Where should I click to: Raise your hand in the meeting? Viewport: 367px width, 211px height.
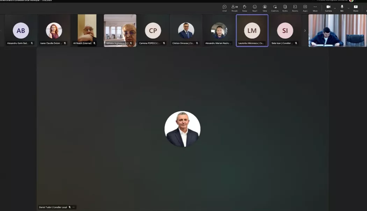pyautogui.click(x=245, y=8)
